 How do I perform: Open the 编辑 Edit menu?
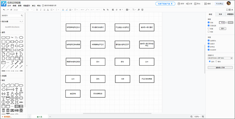pos(14,6)
